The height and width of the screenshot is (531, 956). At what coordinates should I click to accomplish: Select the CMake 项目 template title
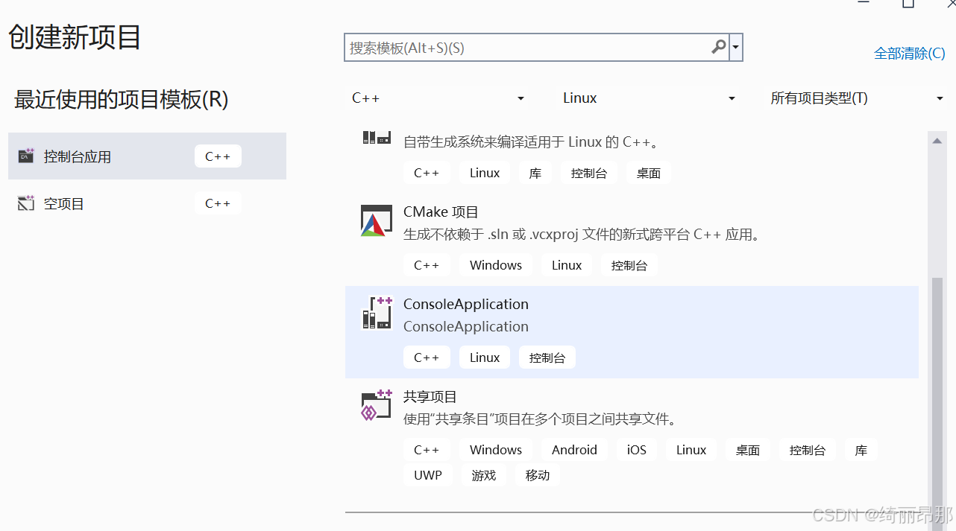441,212
